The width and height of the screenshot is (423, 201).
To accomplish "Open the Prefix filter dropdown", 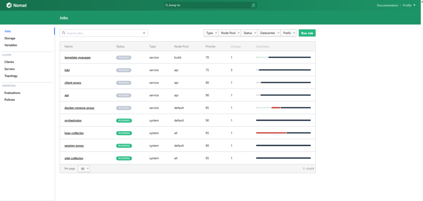I will click(x=288, y=33).
